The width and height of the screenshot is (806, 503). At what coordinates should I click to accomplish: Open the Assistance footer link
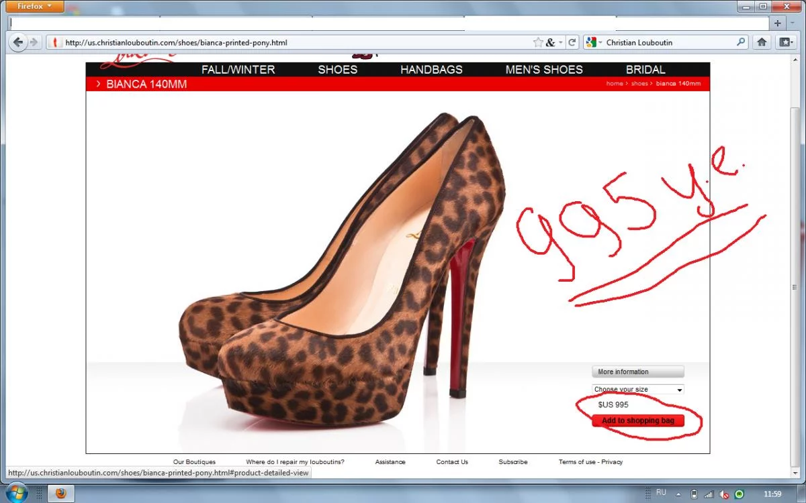click(390, 461)
